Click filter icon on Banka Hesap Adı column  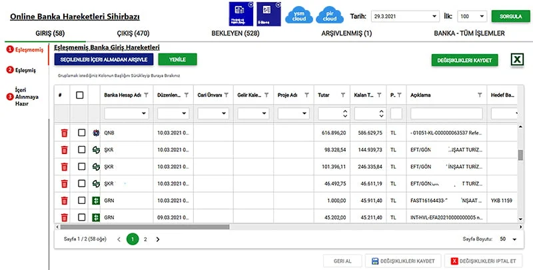click(x=146, y=95)
